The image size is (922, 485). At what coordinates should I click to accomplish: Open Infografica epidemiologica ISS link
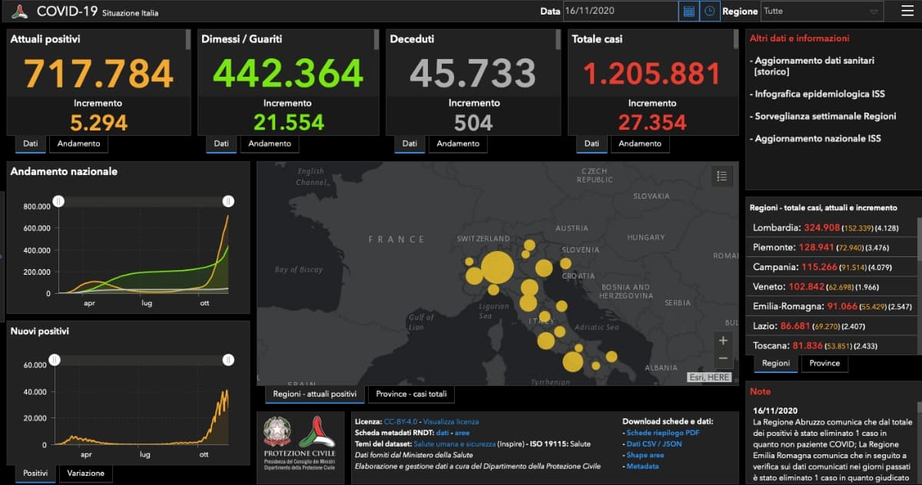(x=819, y=94)
